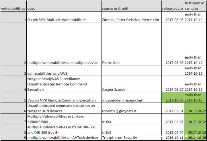Select release date 2013-02-05
The height and width of the screenshot is (141, 207).
tap(173, 119)
